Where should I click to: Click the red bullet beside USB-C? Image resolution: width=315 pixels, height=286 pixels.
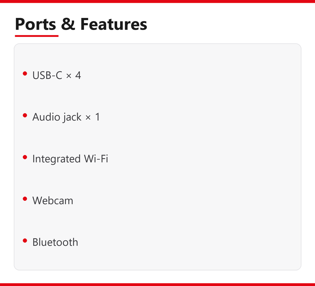point(25,74)
